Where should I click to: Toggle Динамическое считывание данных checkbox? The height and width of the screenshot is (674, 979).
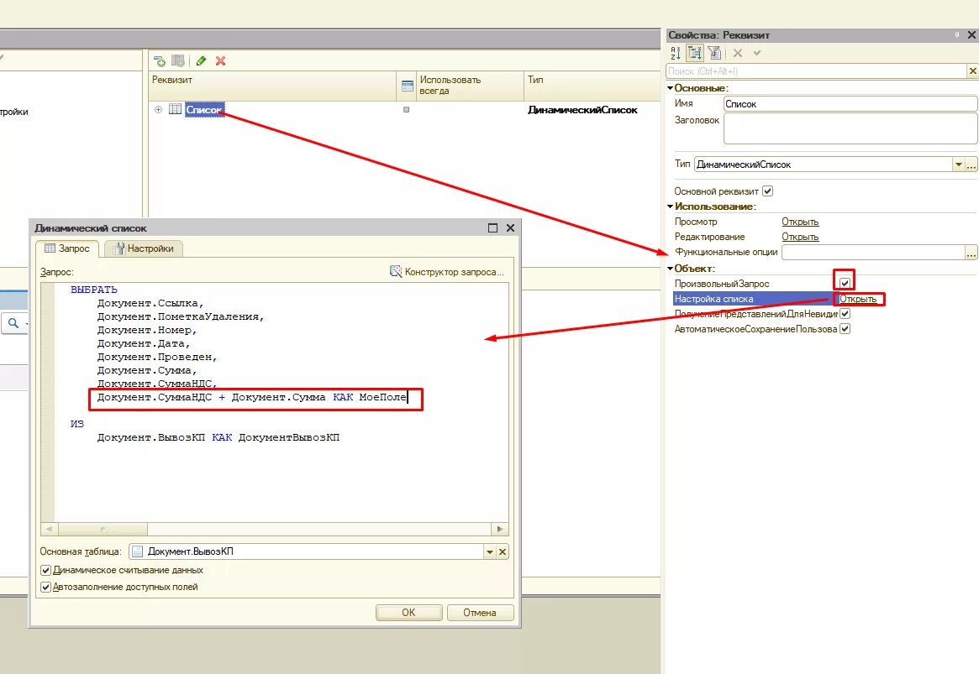[x=45, y=571]
